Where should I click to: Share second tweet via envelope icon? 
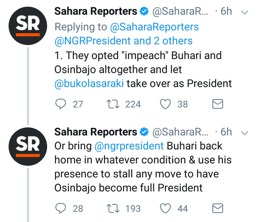pos(218,208)
